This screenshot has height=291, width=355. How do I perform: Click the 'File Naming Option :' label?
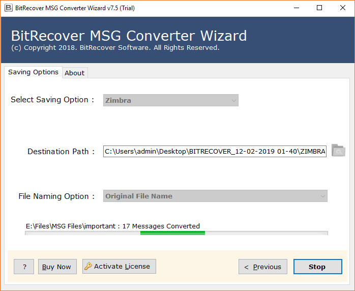(56, 196)
